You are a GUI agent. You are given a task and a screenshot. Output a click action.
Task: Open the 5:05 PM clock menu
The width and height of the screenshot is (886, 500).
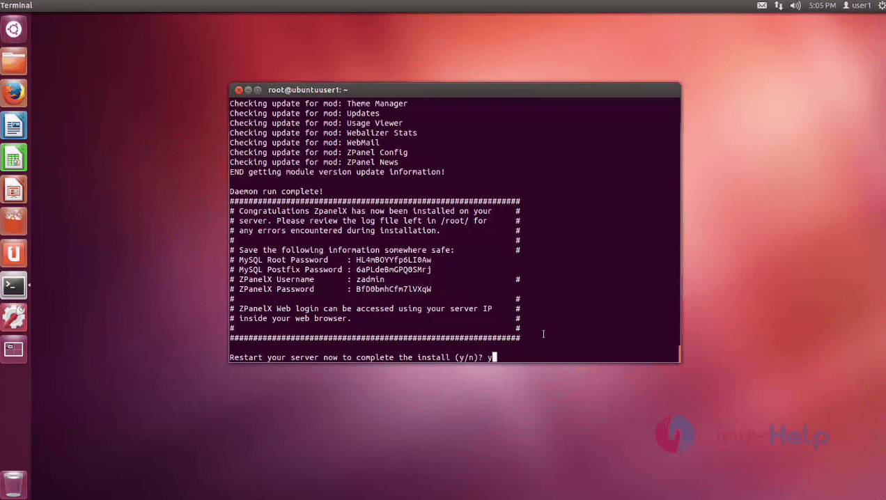[822, 6]
